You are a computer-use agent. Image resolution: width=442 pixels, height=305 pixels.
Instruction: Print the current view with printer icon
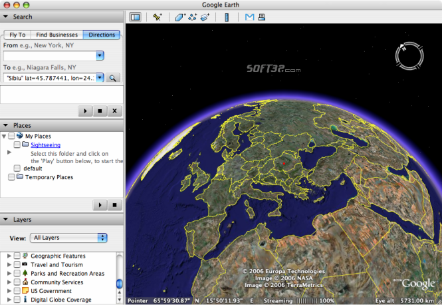[262, 17]
